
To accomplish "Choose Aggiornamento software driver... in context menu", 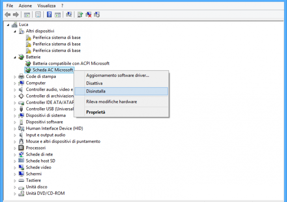I will tap(121, 75).
